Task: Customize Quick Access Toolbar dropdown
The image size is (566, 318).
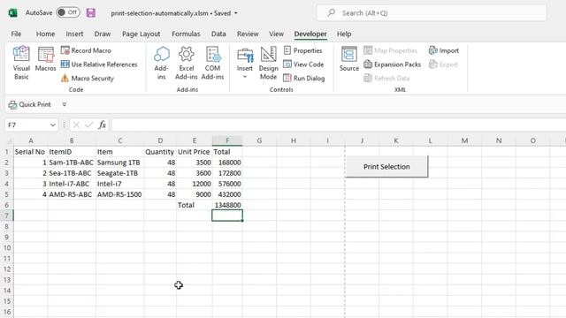Action: click(x=65, y=104)
